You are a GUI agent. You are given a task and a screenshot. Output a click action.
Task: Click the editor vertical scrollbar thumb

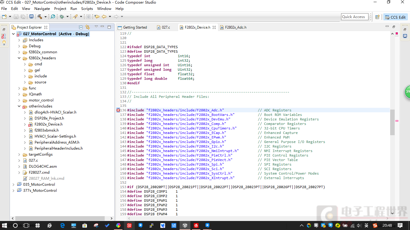pyautogui.click(x=392, y=122)
